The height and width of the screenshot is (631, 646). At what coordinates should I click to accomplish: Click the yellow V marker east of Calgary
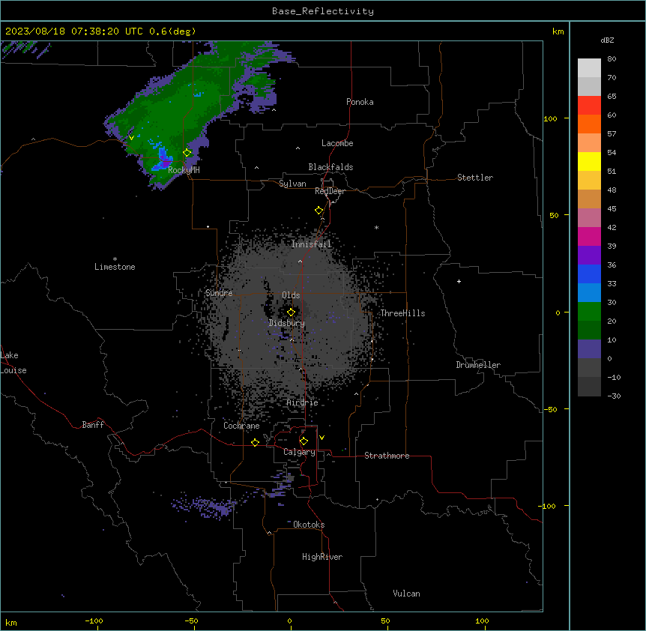(322, 438)
